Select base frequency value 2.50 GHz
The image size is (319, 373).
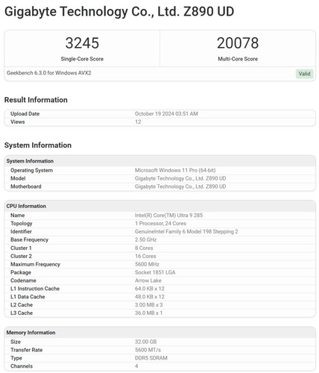tap(145, 239)
